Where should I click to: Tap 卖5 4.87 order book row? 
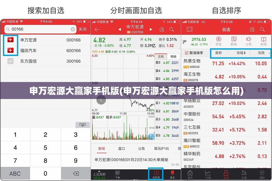167,63
